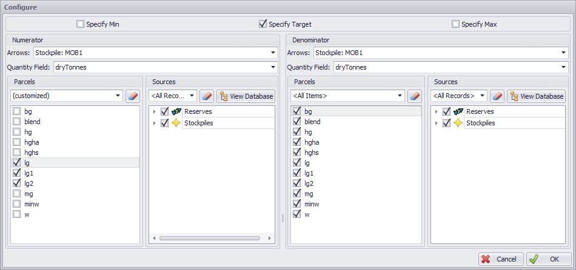Viewport: 576px width, 270px height.
Task: Click the splitter handle between Numerator and Denominator
Action: click(x=283, y=218)
